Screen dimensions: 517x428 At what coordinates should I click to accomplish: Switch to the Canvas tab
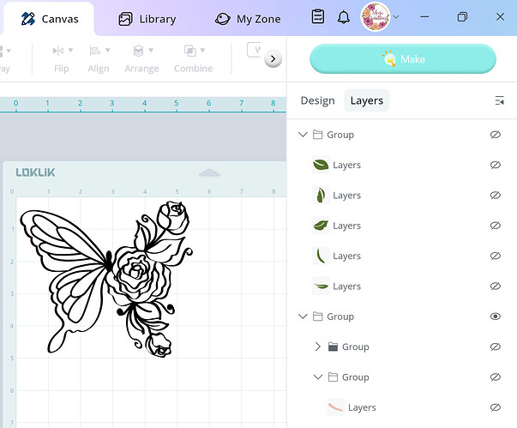tap(50, 19)
